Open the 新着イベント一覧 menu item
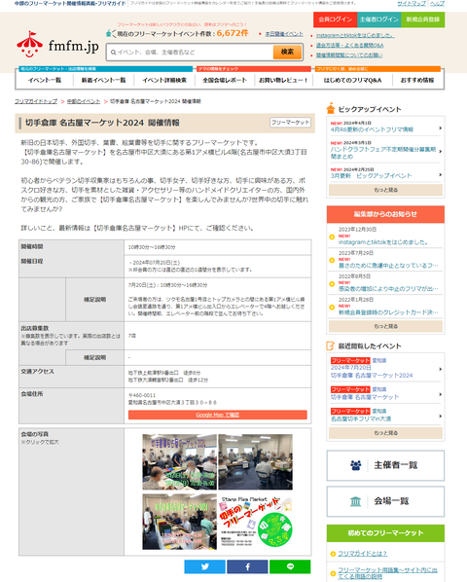467x582 pixels. pos(103,80)
